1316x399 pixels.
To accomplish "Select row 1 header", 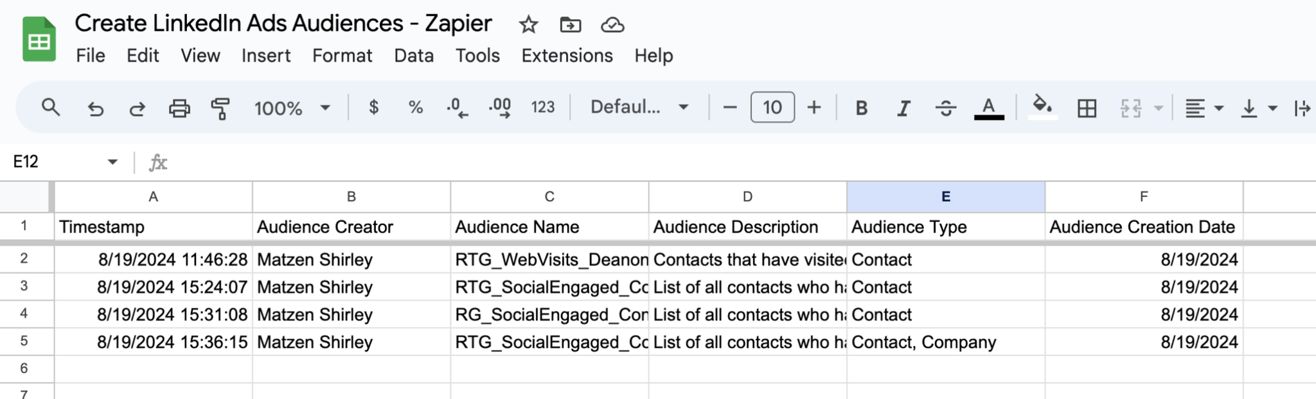I will coord(24,226).
